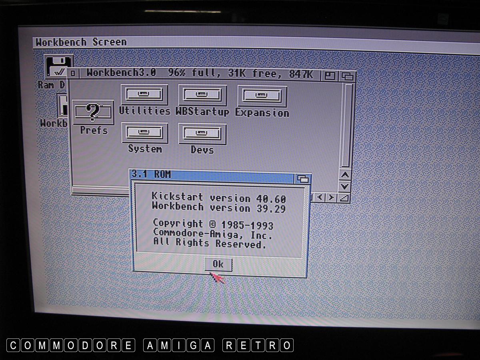
Task: Select the Expansion drawer icon
Action: tap(262, 96)
